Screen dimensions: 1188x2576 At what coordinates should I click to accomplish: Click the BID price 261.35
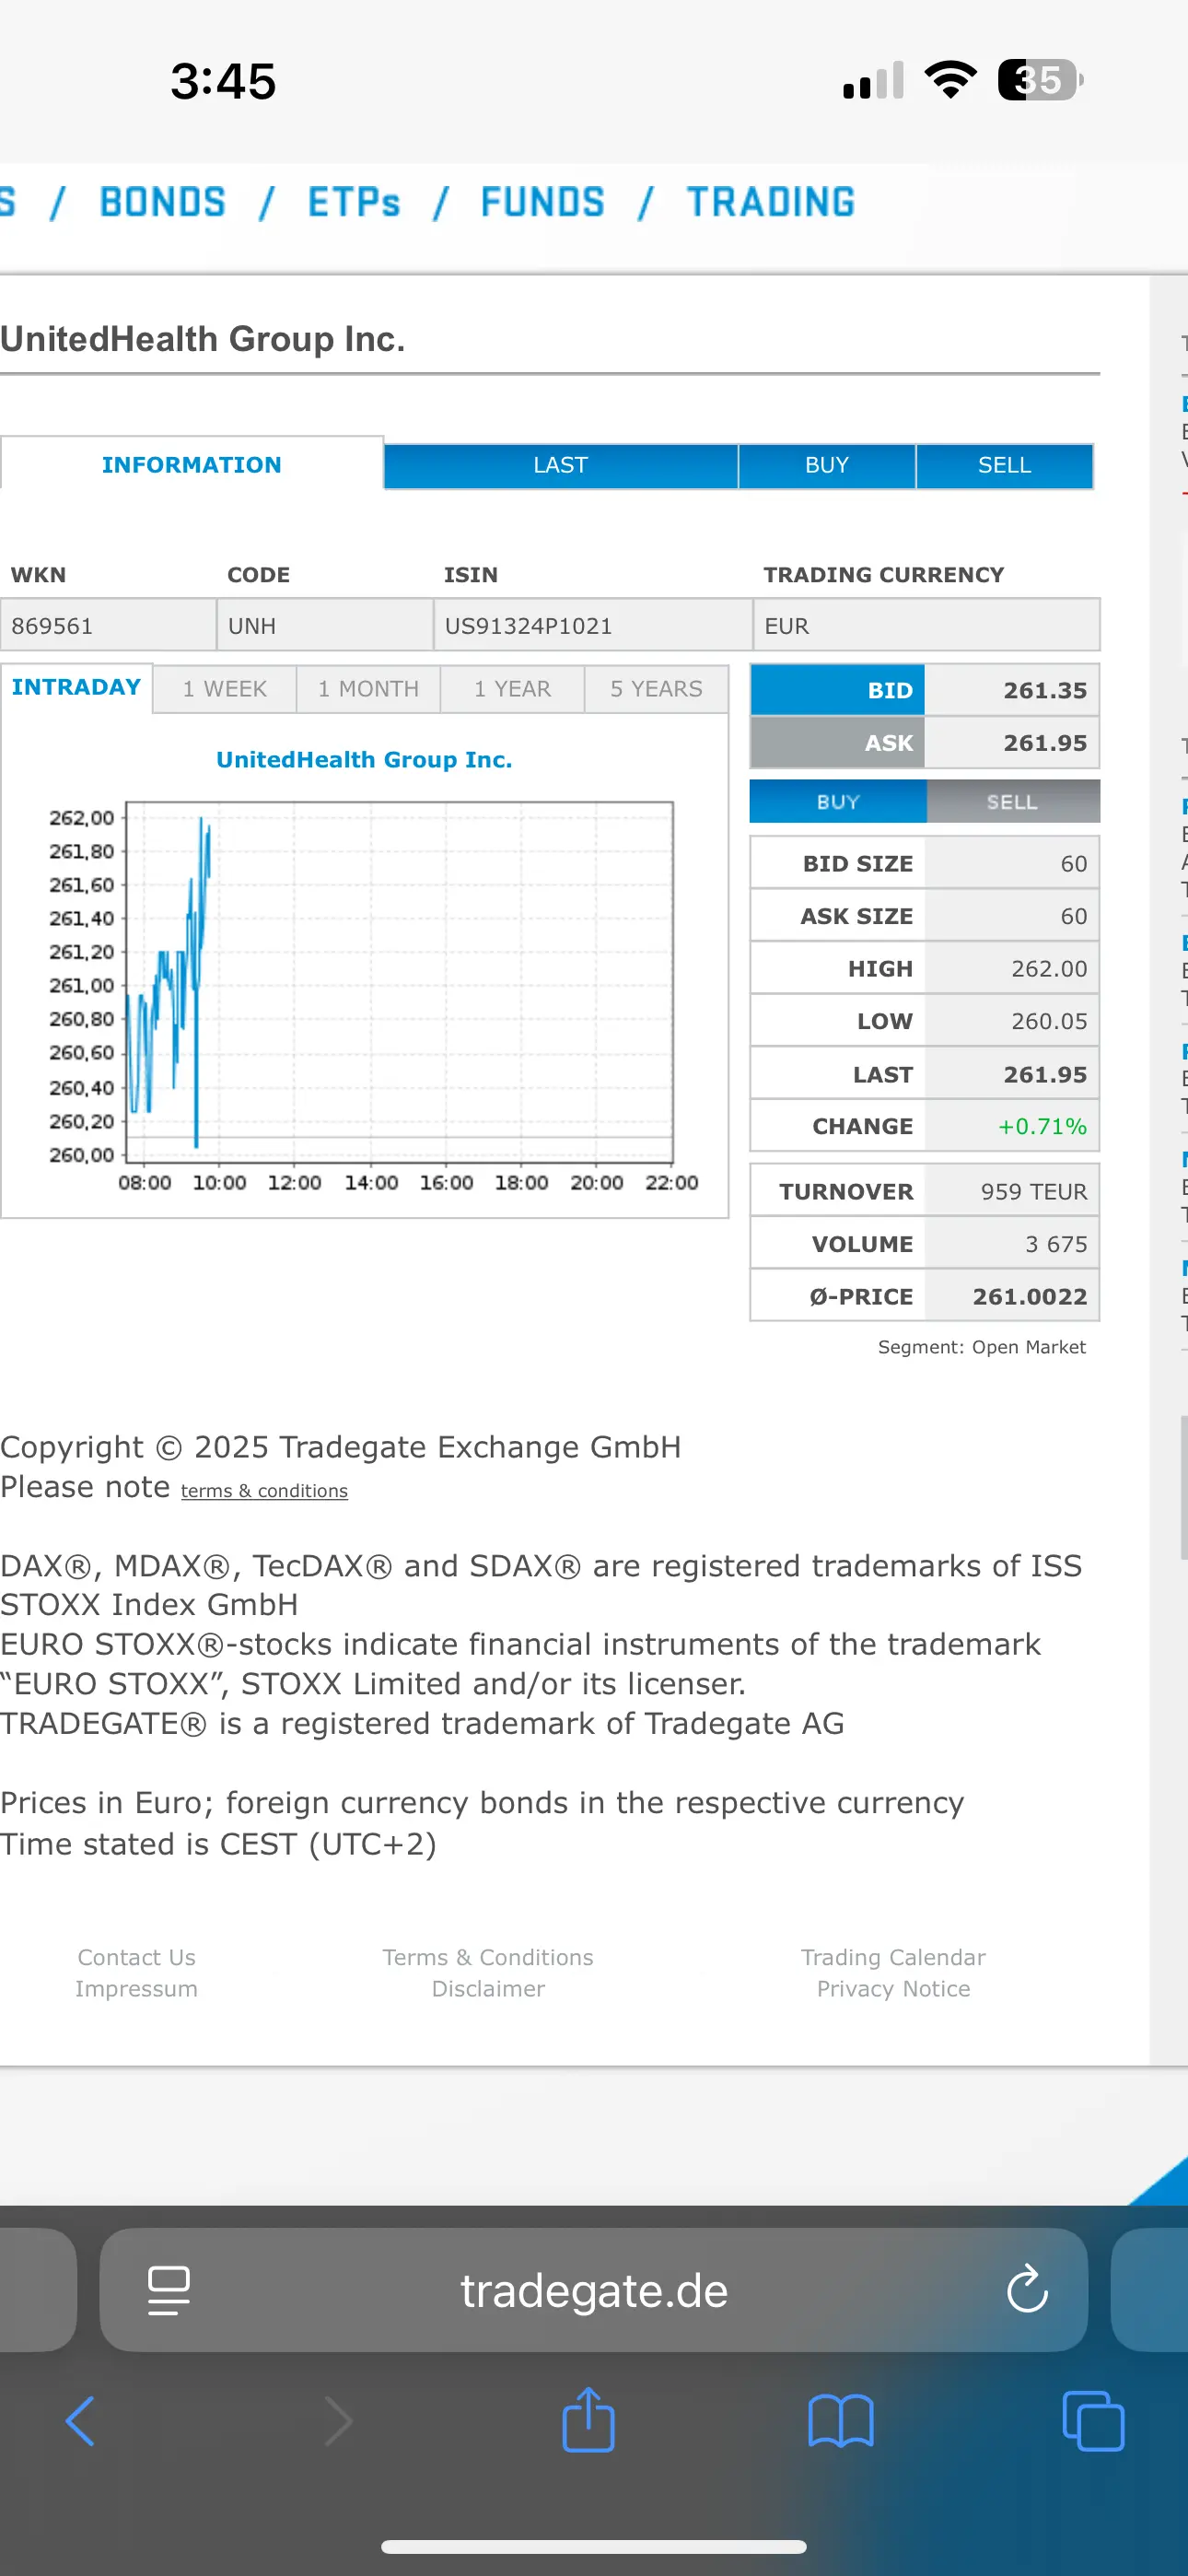pyautogui.click(x=1045, y=690)
